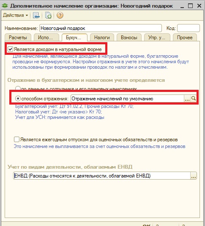Open help via the question mark icon
Image resolution: width=205 pixels, height=226 pixels.
click(60, 15)
